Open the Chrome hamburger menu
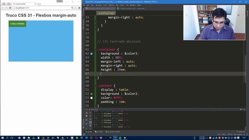The height and width of the screenshot is (140, 249). [x=79, y=8]
